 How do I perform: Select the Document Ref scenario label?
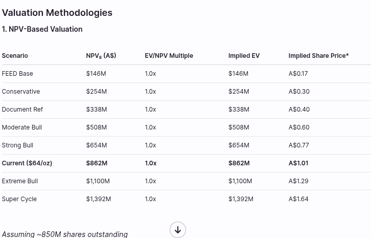[x=22, y=110]
